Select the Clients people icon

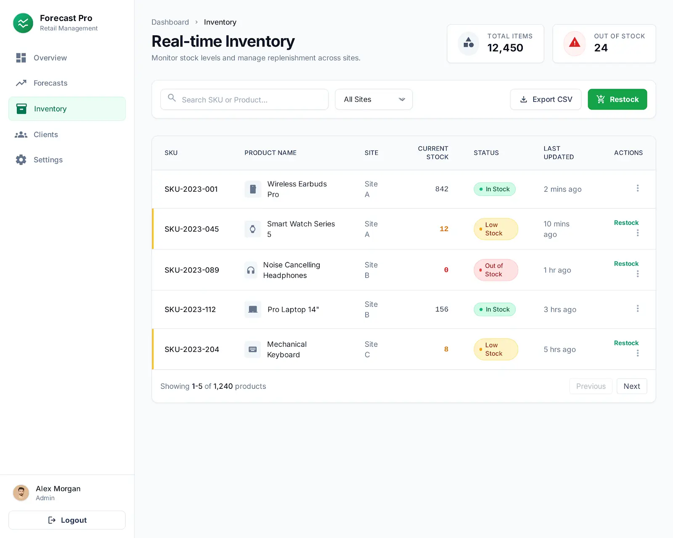point(21,134)
